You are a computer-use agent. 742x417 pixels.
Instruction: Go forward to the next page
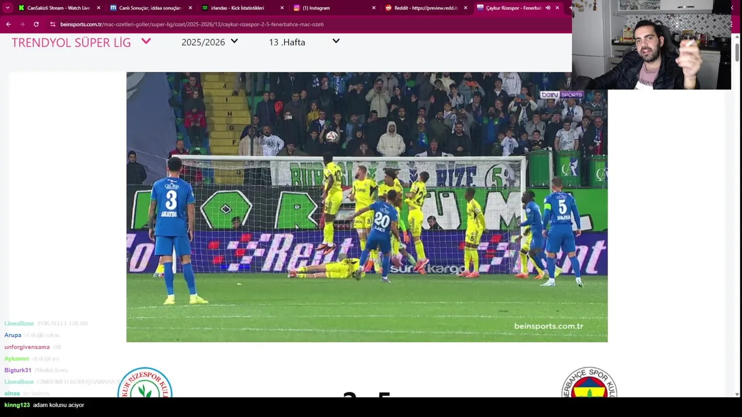coord(22,24)
